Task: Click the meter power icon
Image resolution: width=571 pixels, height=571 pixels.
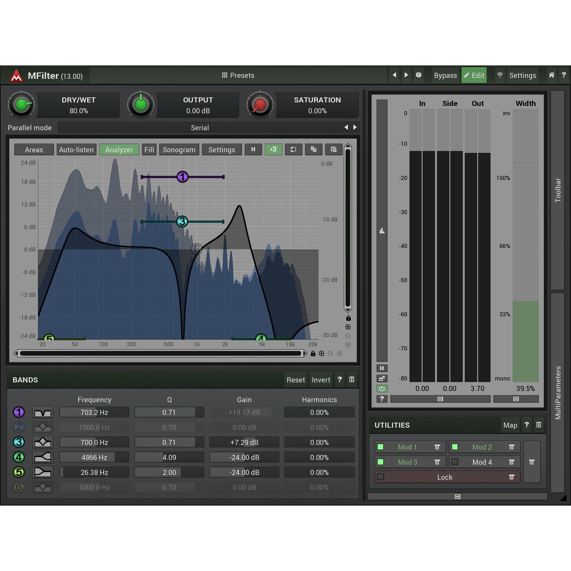Action: (x=382, y=388)
